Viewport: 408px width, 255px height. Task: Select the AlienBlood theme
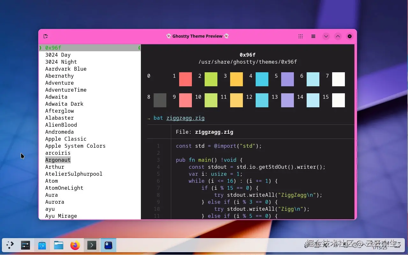click(61, 125)
